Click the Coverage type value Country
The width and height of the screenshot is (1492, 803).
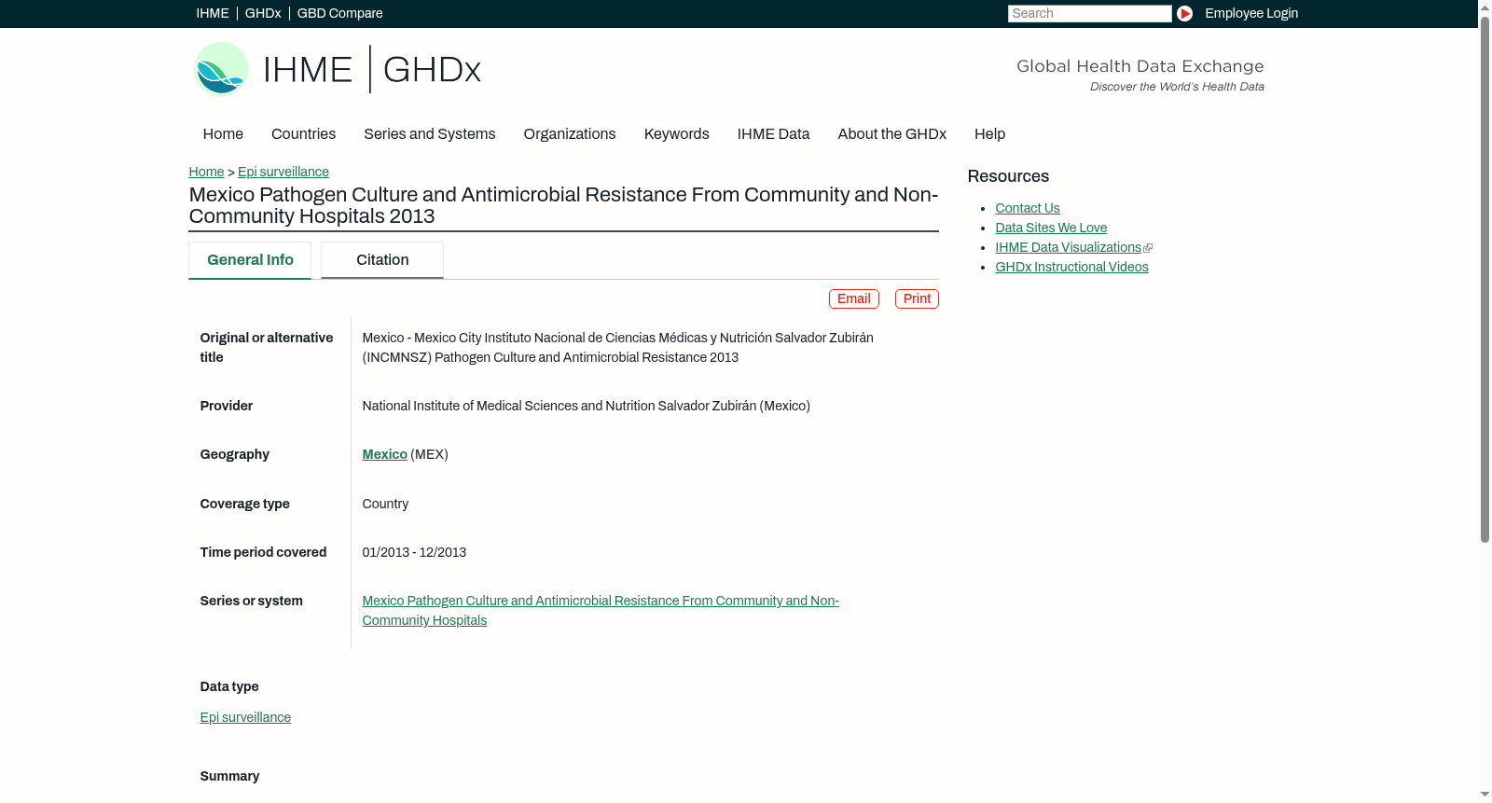pos(385,504)
